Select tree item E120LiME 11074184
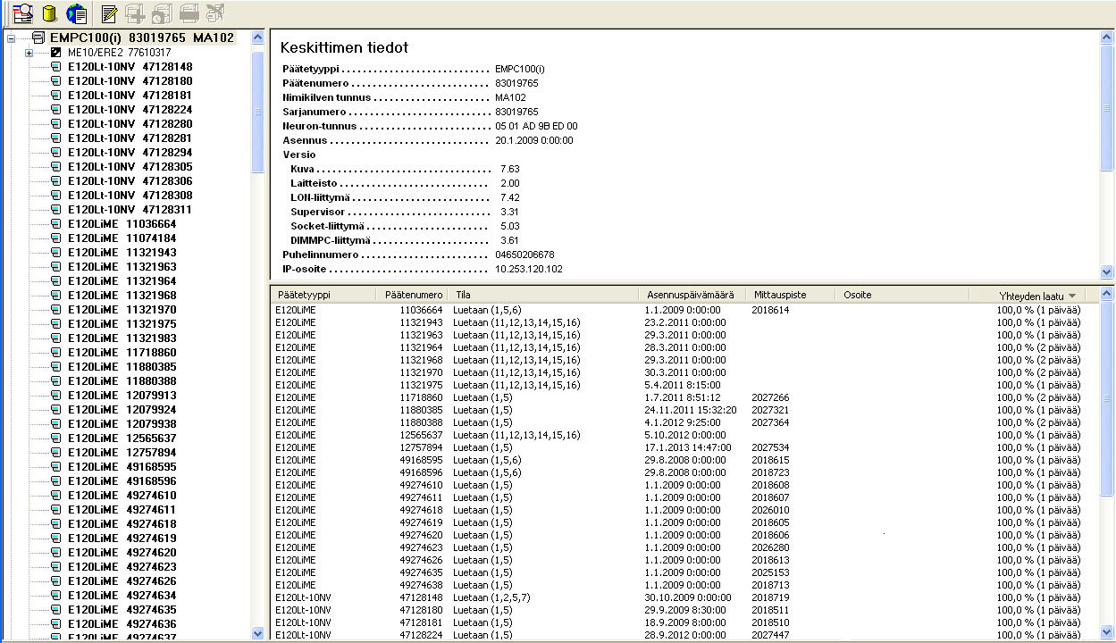Viewport: 1116px width, 643px height. (122, 238)
